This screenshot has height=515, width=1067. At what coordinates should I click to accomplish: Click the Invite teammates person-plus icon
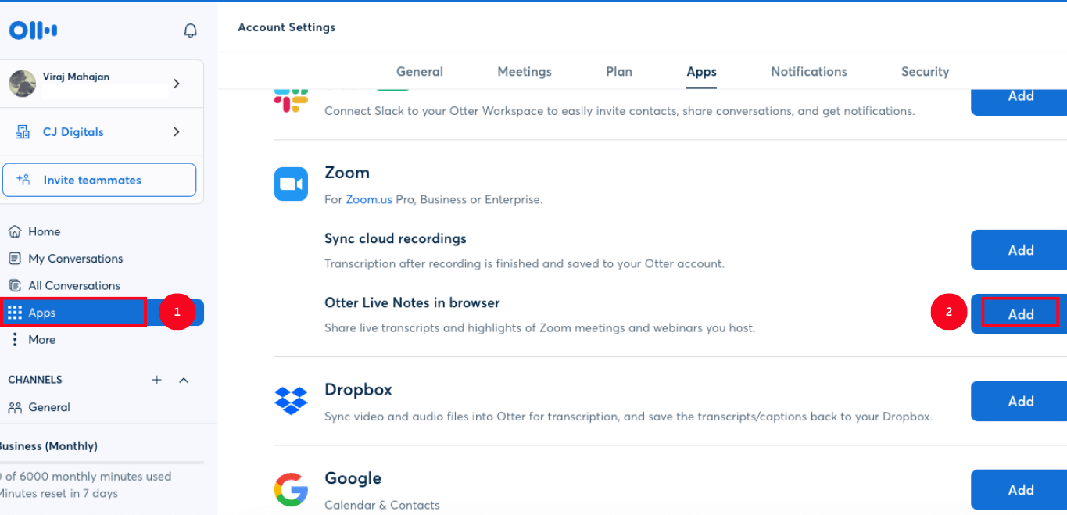23,180
